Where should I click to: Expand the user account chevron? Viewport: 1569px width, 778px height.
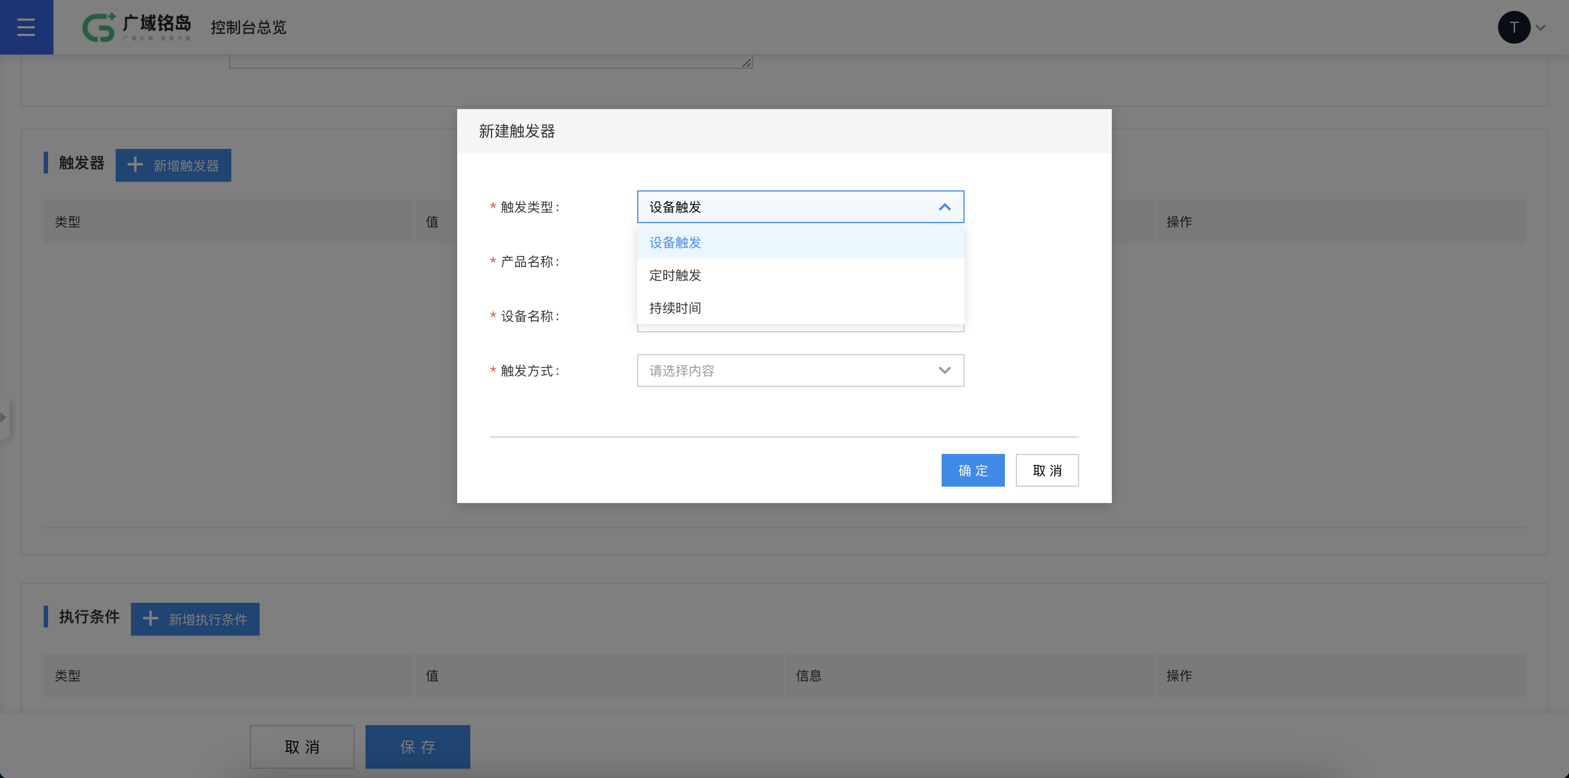coord(1541,28)
